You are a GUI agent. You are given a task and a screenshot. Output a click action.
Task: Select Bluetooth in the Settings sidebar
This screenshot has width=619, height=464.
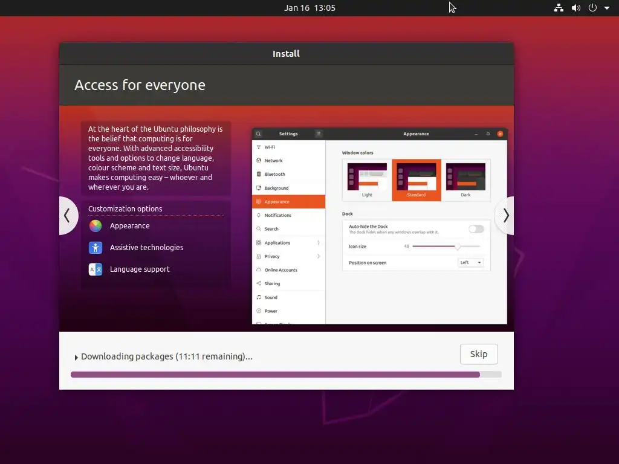point(288,174)
